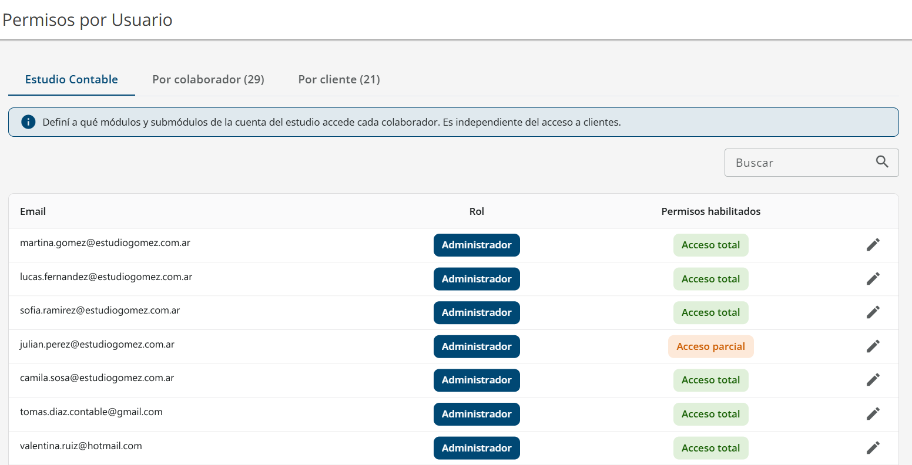This screenshot has height=465, width=912.
Task: Click the Rol column header
Action: [477, 211]
